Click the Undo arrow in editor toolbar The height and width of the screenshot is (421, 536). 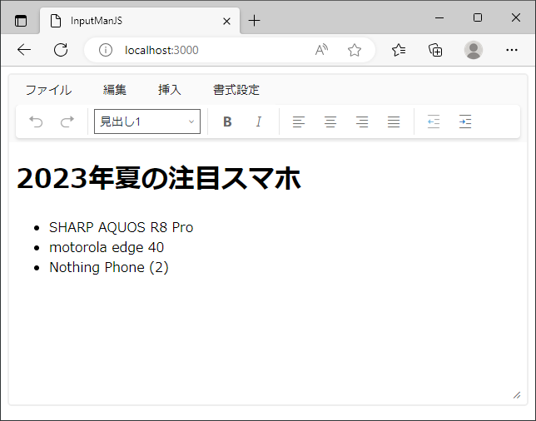[36, 121]
